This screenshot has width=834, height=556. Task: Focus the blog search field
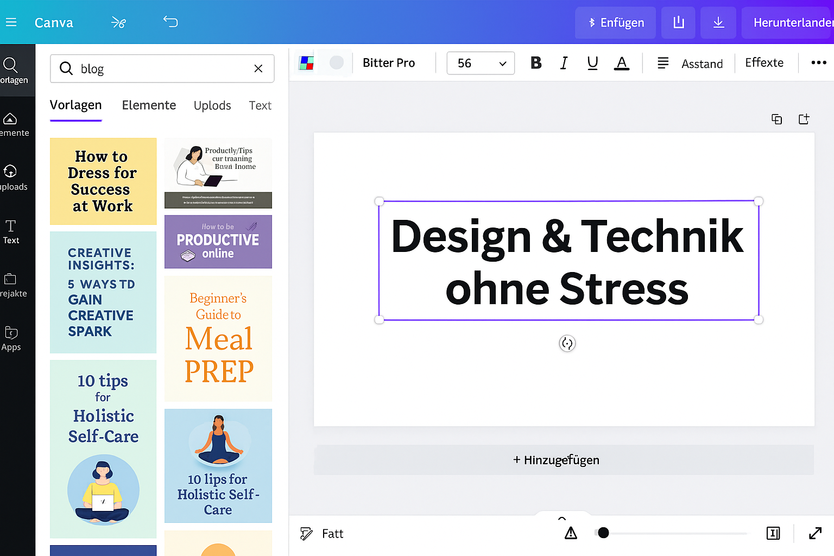(162, 68)
